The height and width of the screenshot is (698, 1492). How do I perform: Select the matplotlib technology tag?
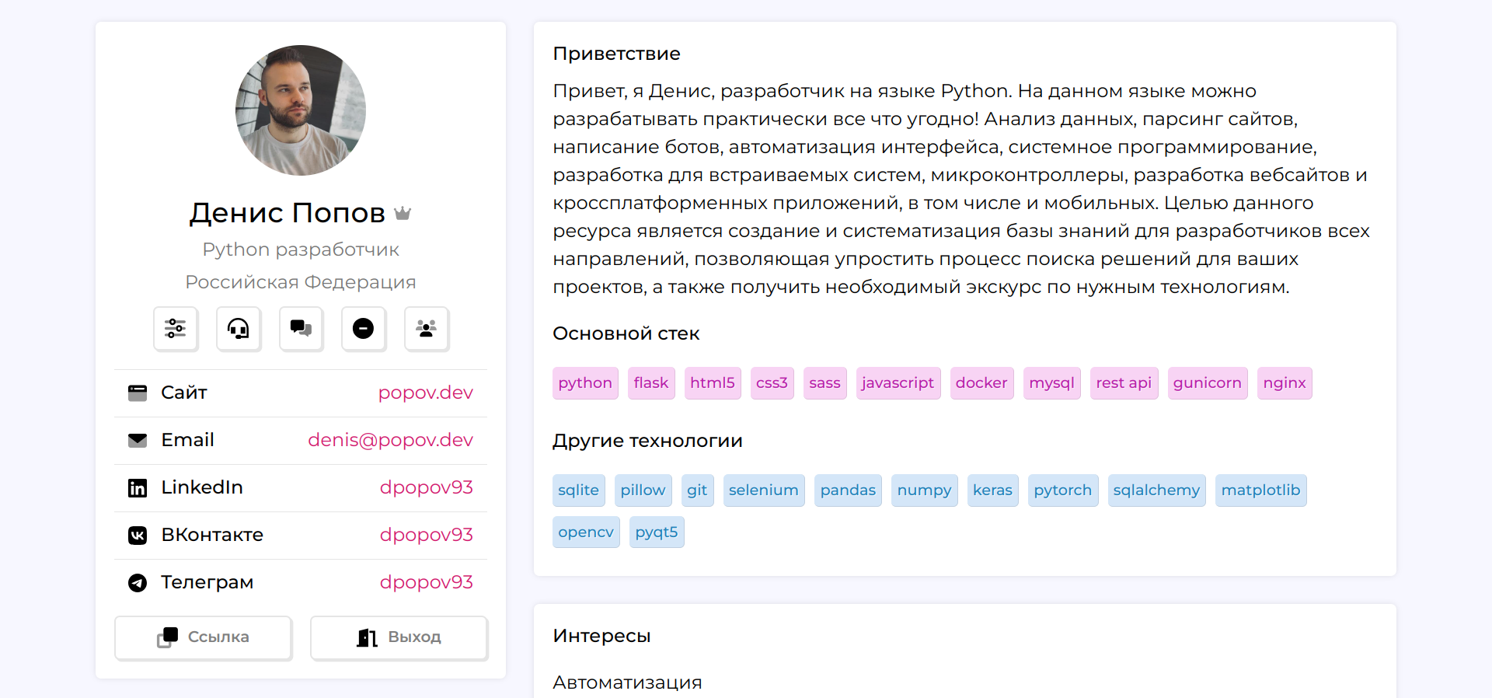tap(1261, 490)
